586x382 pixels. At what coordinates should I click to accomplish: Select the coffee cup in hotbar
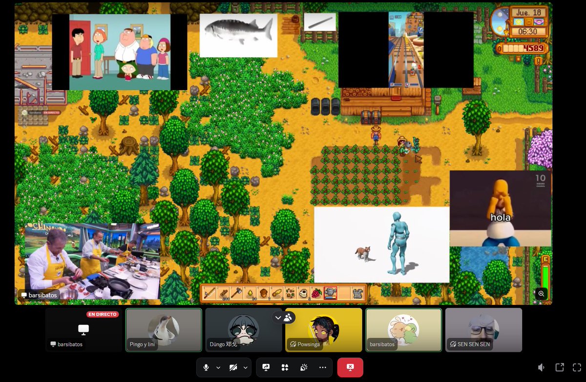click(304, 293)
